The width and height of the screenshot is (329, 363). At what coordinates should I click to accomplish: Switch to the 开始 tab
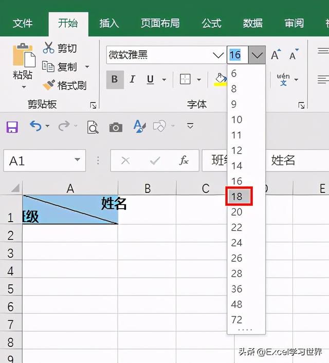pos(68,23)
